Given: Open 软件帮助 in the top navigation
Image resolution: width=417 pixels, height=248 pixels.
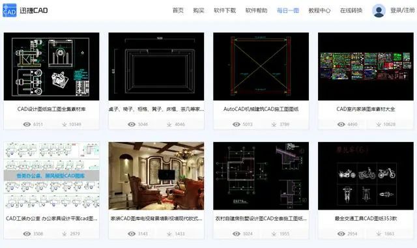Looking at the screenshot, I should pos(256,10).
